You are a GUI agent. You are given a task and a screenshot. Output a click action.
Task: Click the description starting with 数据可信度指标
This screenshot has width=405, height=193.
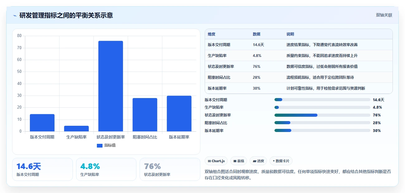click(322, 67)
